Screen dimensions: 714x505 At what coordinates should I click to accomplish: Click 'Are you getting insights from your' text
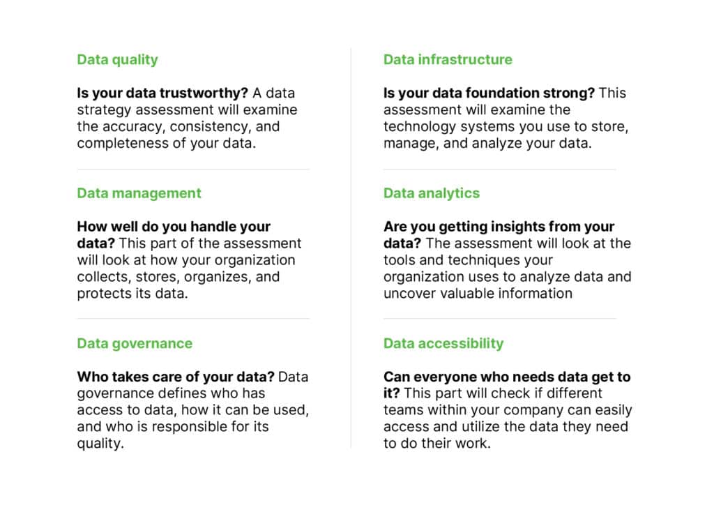tap(499, 226)
